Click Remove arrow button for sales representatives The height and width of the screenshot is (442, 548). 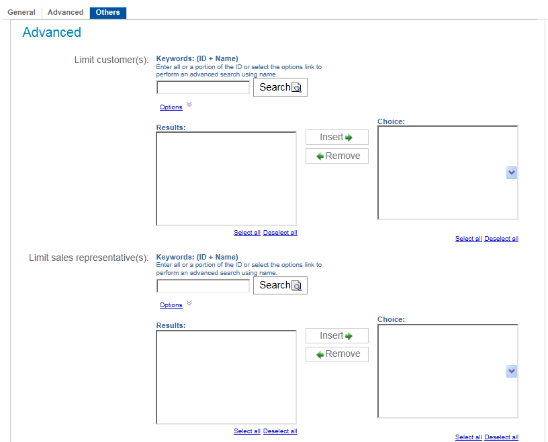(336, 354)
